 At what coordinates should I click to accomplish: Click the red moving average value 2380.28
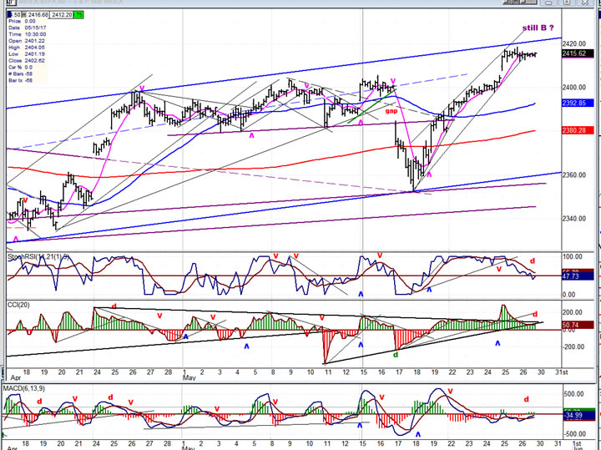click(578, 131)
